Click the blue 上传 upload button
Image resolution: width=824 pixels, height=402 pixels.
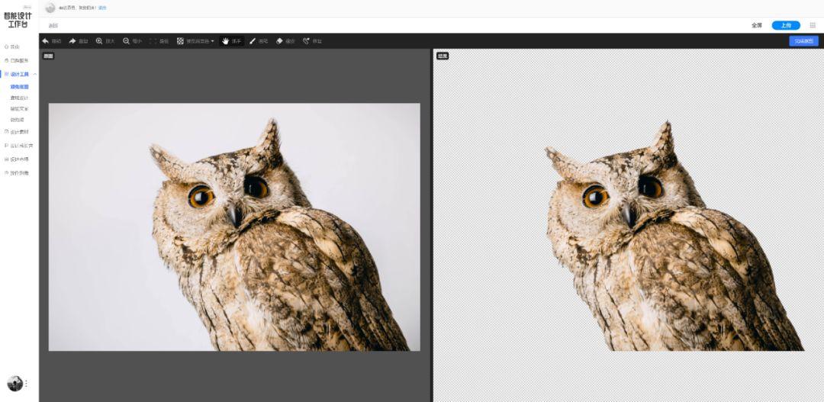tap(786, 25)
